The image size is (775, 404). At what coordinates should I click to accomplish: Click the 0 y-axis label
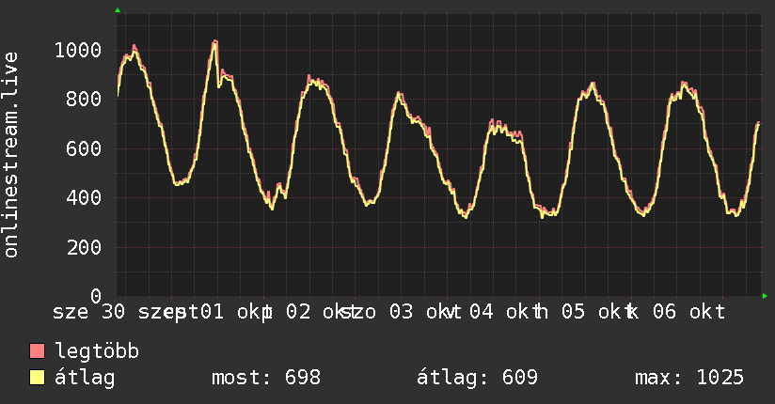coord(96,296)
